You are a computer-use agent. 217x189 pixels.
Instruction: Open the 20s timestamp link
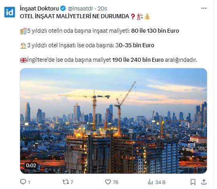coord(102,8)
